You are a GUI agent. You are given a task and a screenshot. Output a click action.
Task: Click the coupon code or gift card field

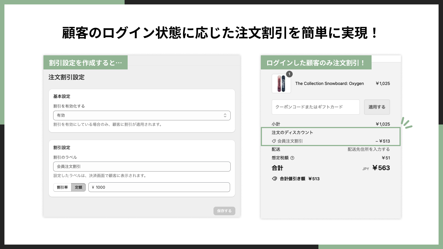(315, 107)
